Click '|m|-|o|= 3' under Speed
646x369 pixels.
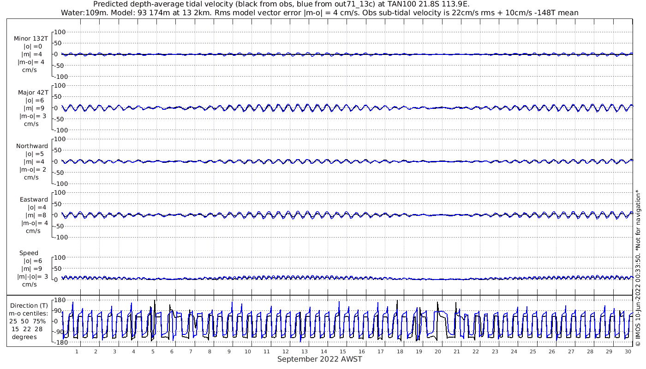coord(32,276)
